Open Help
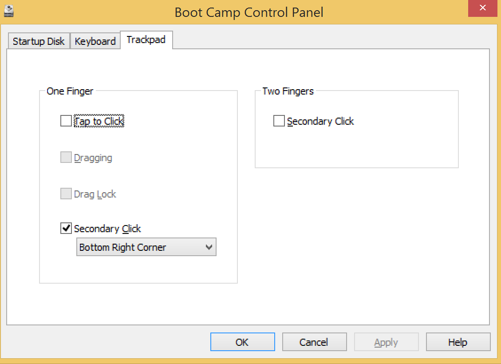 458,342
